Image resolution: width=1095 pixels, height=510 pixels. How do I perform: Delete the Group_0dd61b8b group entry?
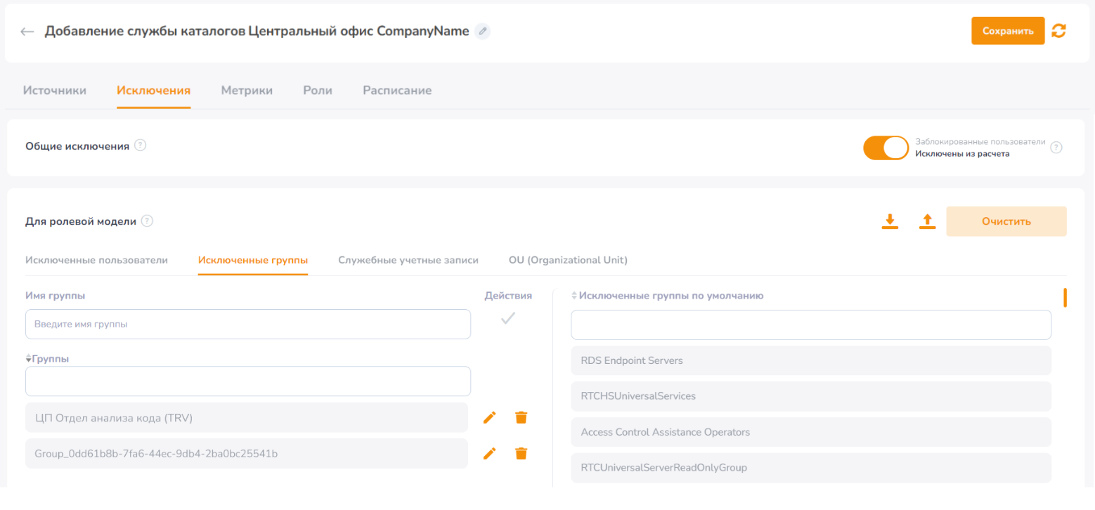[x=521, y=453]
